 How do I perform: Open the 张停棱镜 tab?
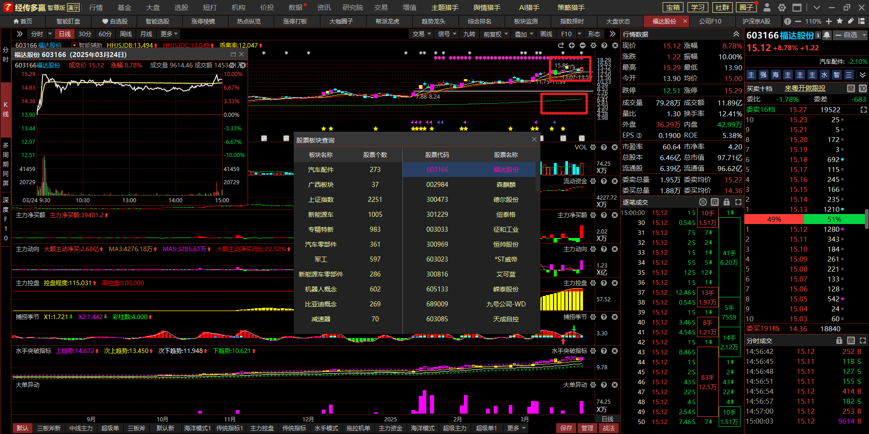(x=203, y=21)
